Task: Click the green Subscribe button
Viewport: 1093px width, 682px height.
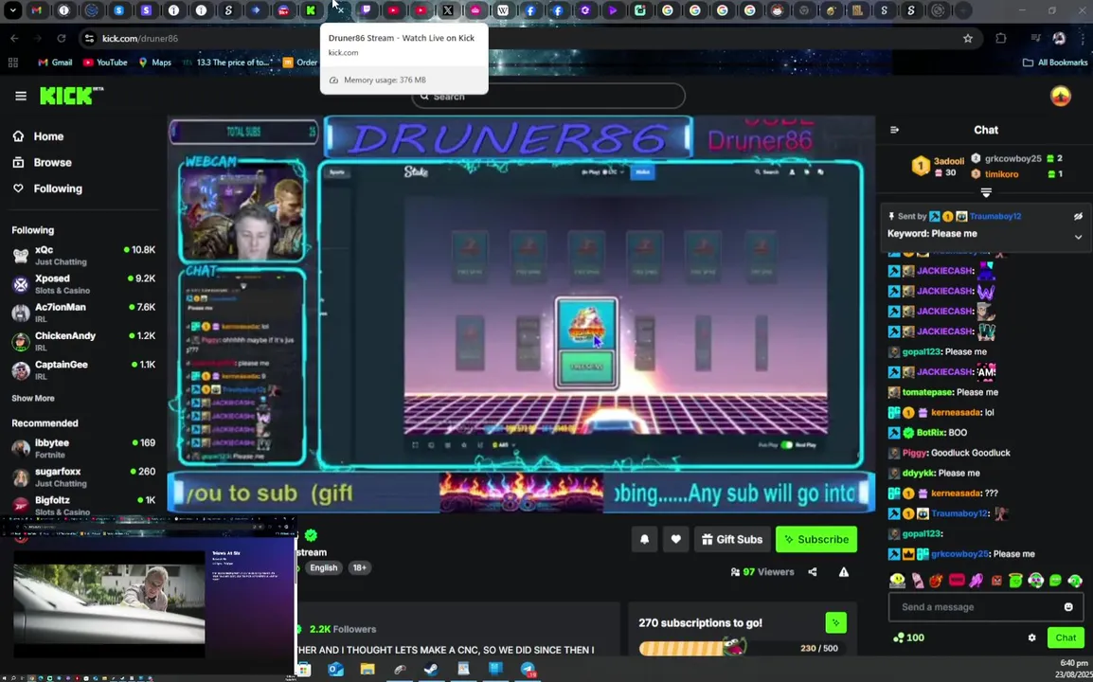Action: 816,539
